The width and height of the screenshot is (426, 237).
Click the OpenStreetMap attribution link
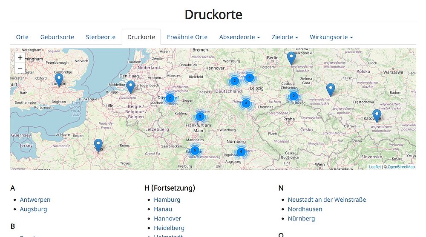pos(401,167)
